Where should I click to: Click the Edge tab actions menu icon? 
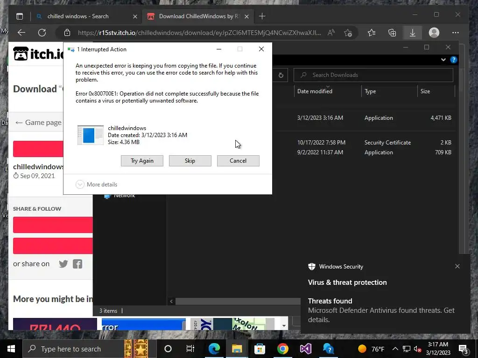click(x=20, y=16)
